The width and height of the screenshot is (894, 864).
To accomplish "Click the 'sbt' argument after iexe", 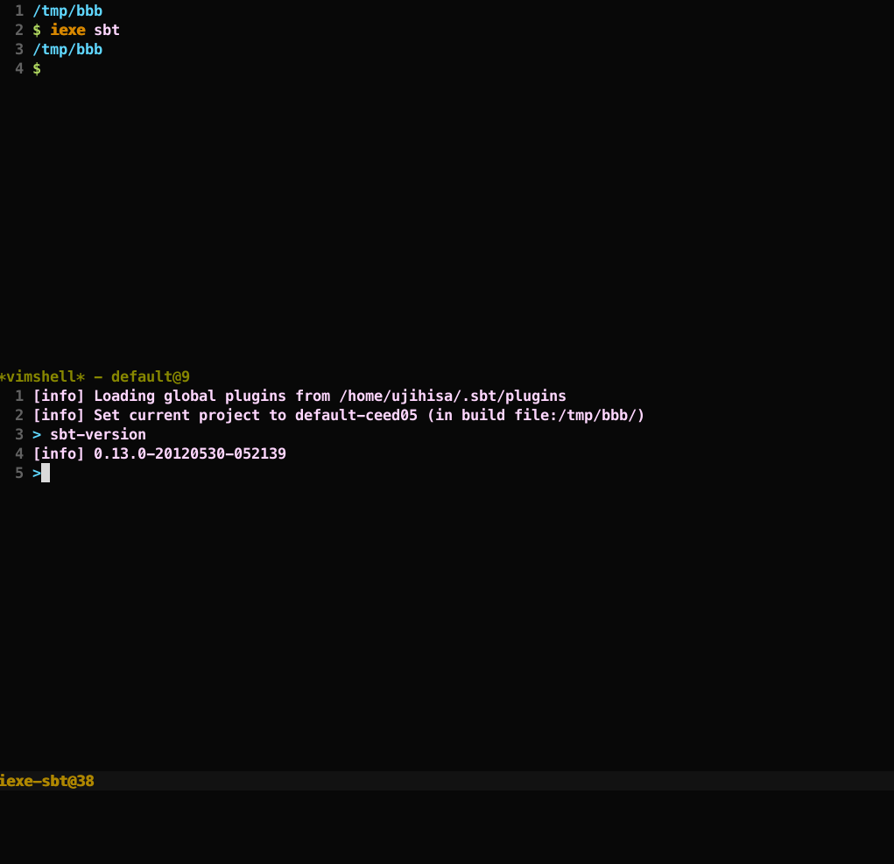I will 107,30.
